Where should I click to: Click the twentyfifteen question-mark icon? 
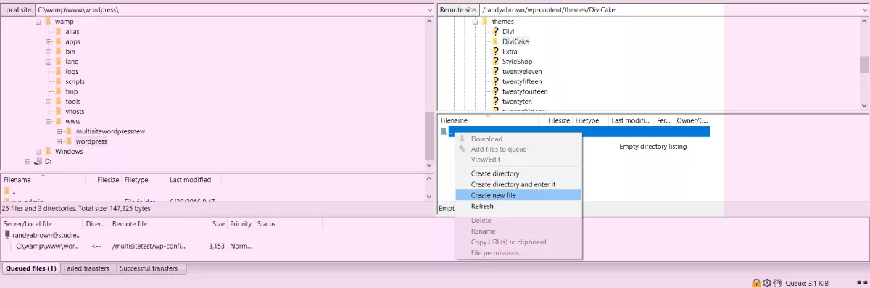coord(496,82)
